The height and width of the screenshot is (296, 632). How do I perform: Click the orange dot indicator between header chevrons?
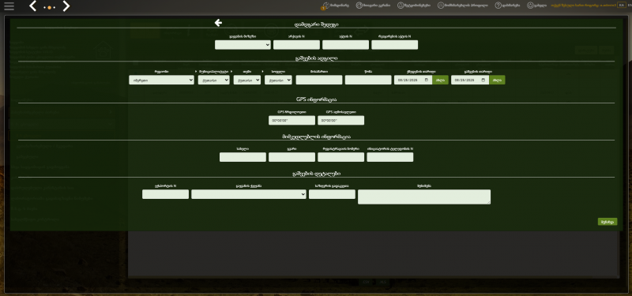(50, 8)
